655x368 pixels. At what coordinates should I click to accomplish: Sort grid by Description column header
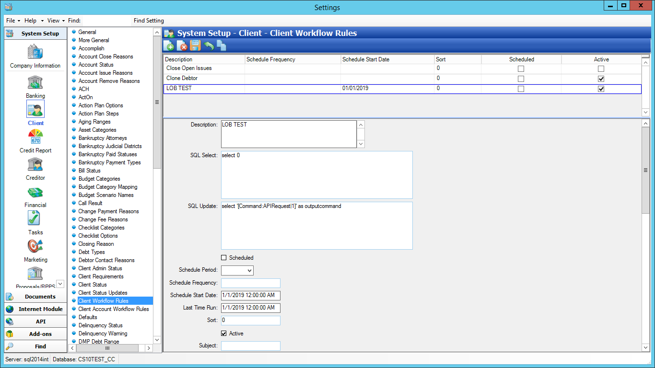click(x=204, y=59)
